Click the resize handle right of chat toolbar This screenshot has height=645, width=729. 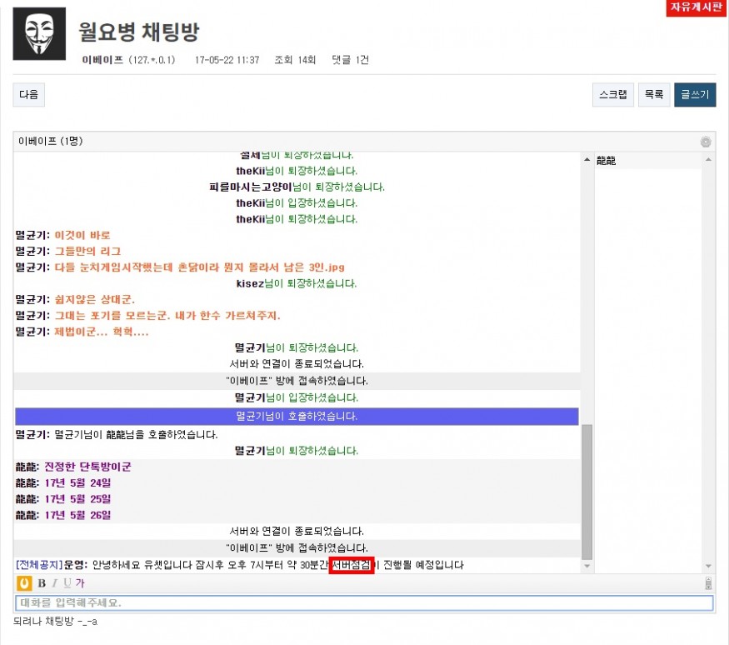(708, 582)
